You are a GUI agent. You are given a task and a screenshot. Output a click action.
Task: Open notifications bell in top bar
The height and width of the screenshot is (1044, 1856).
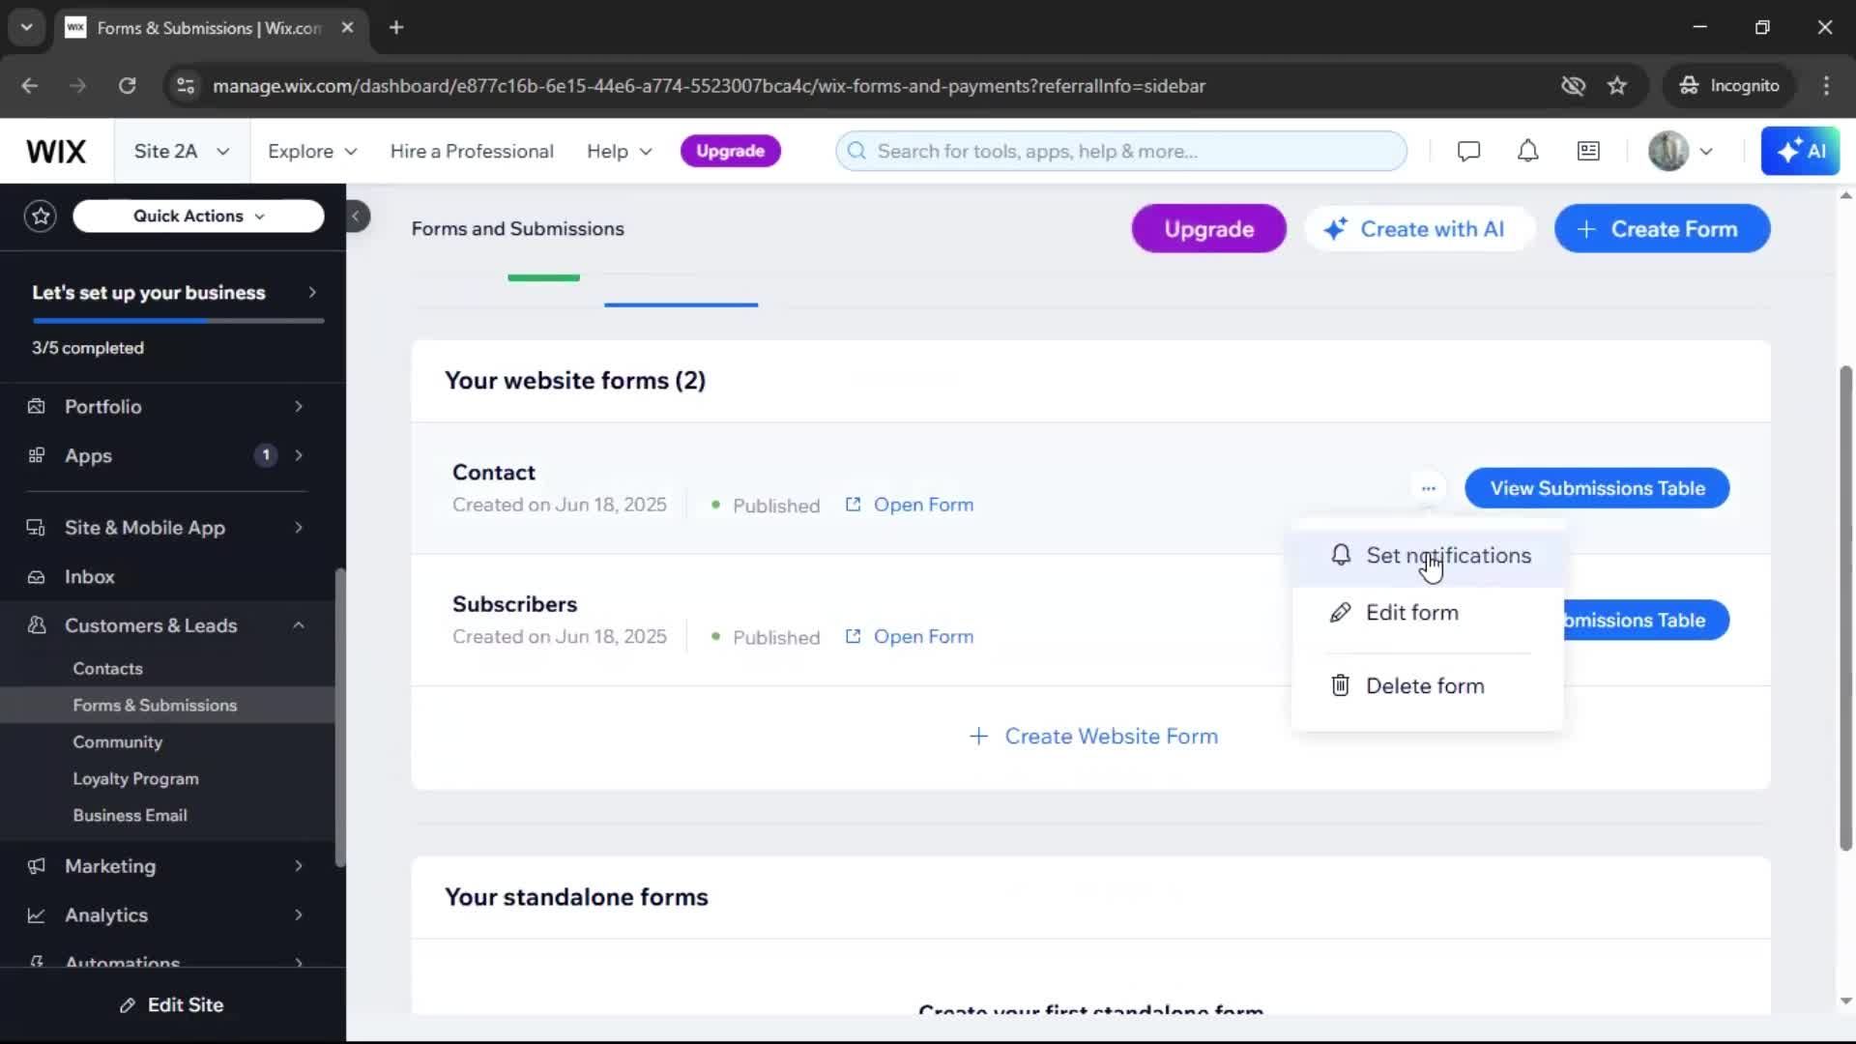click(x=1527, y=151)
